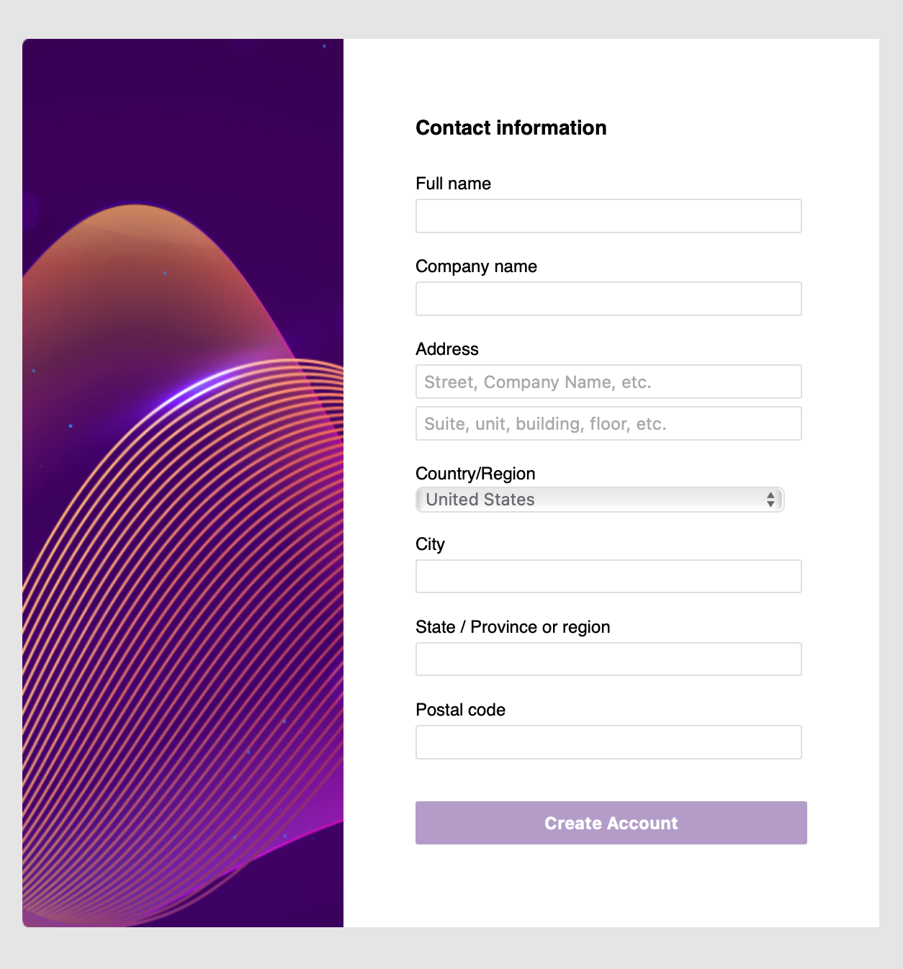Click the Contact information heading

tap(511, 127)
